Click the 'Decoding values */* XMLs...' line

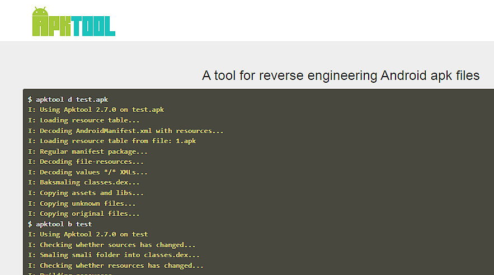click(x=88, y=172)
